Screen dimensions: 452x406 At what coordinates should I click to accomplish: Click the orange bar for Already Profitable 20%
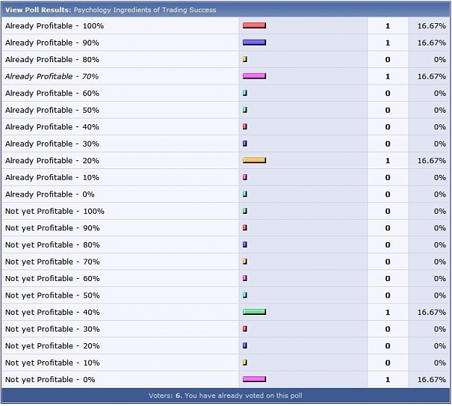point(255,160)
